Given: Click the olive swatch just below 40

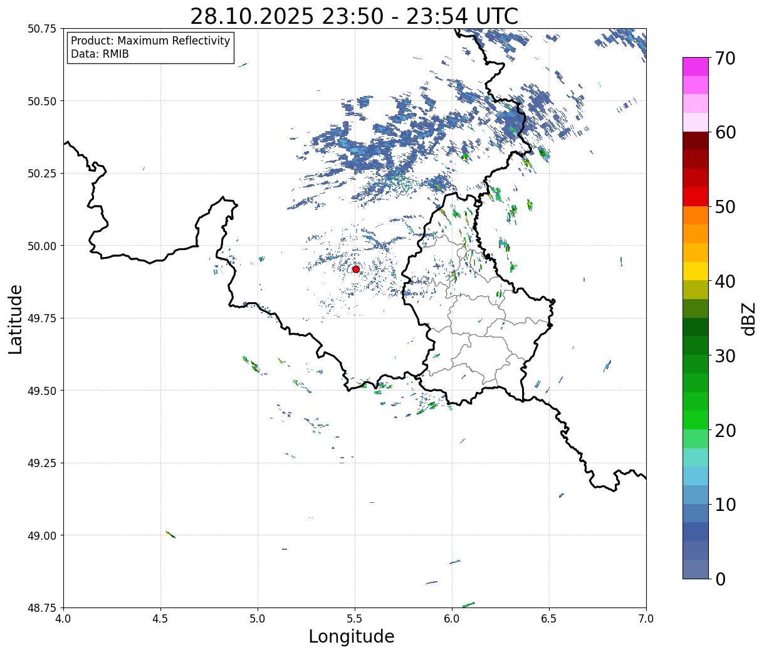Looking at the screenshot, I should tap(696, 290).
